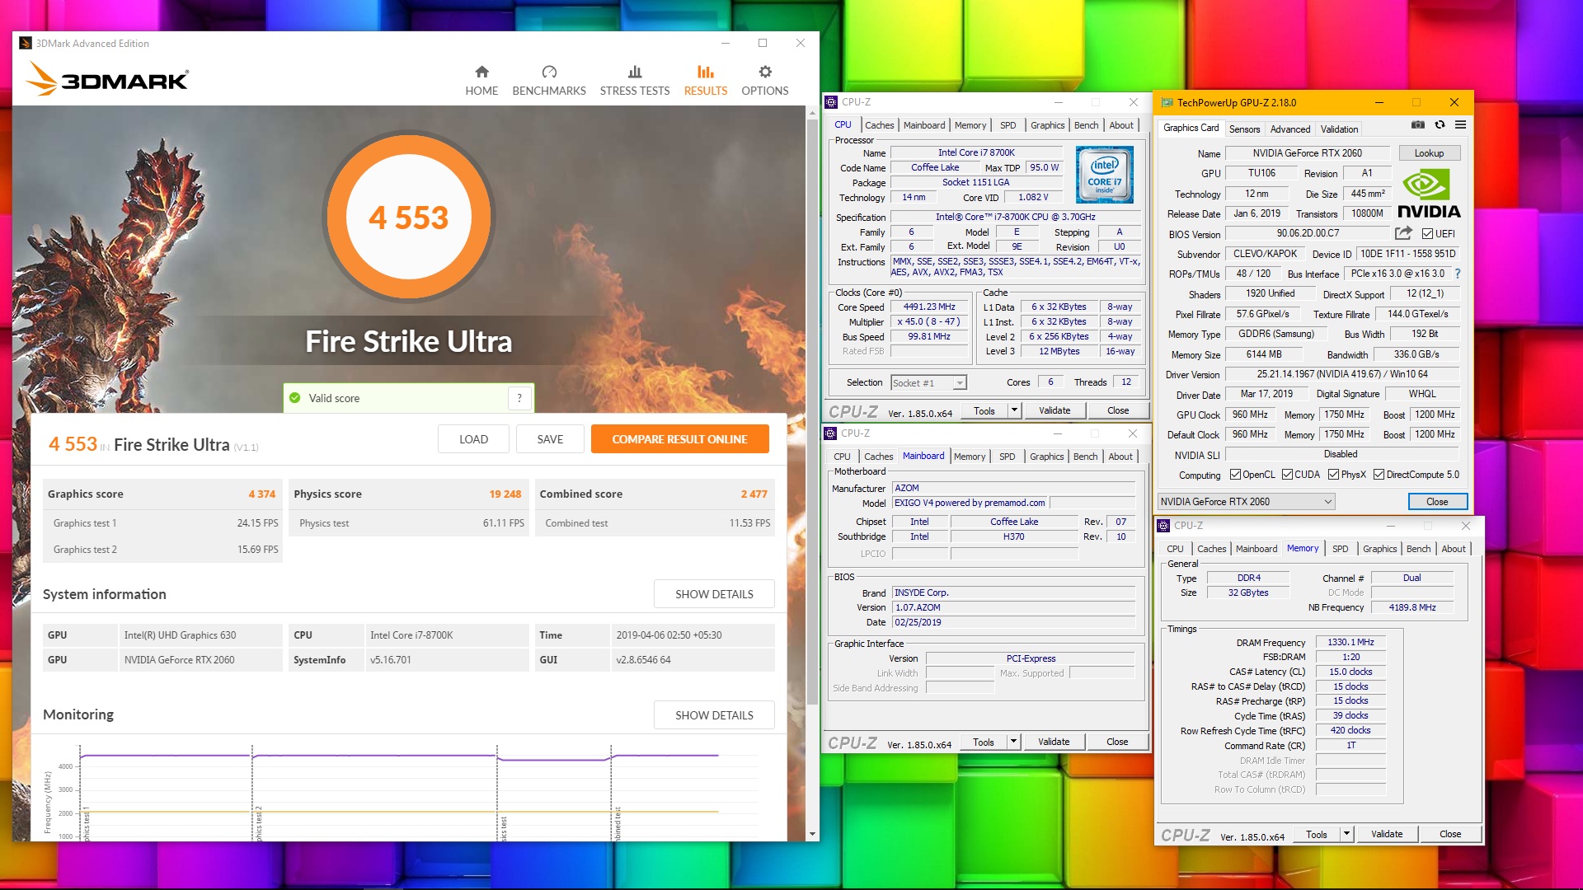Open Stress Tests via the bar chart icon
Screen dimensions: 1583x890
[635, 72]
